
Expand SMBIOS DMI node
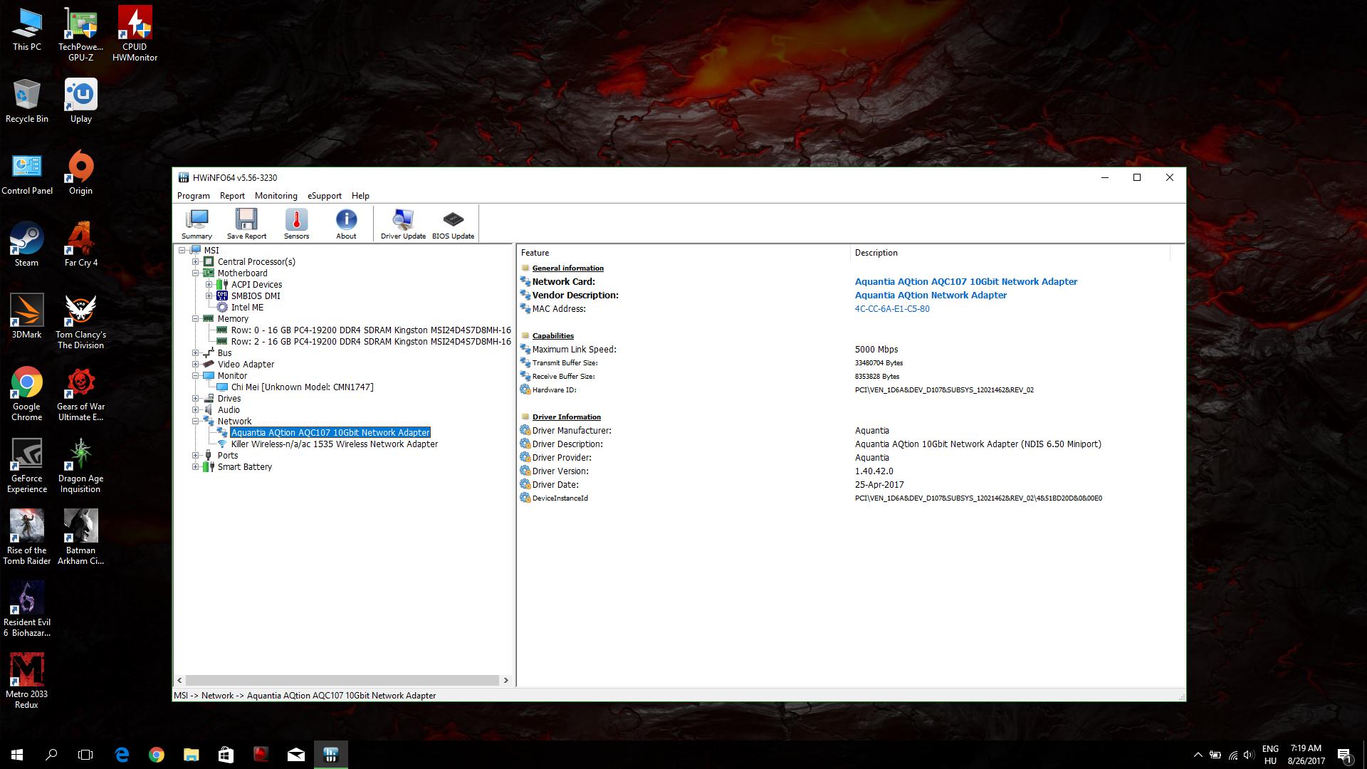209,296
